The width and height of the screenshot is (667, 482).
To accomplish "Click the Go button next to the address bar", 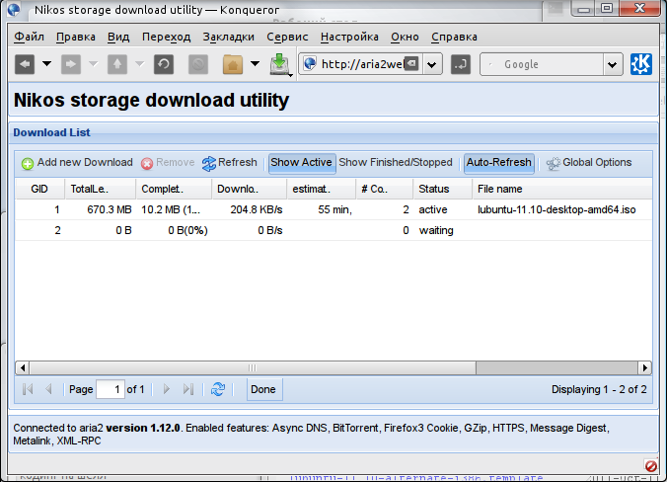I will tap(460, 64).
